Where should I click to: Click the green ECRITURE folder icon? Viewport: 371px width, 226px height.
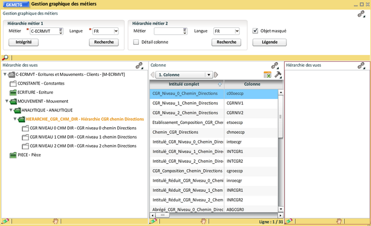coord(13,92)
